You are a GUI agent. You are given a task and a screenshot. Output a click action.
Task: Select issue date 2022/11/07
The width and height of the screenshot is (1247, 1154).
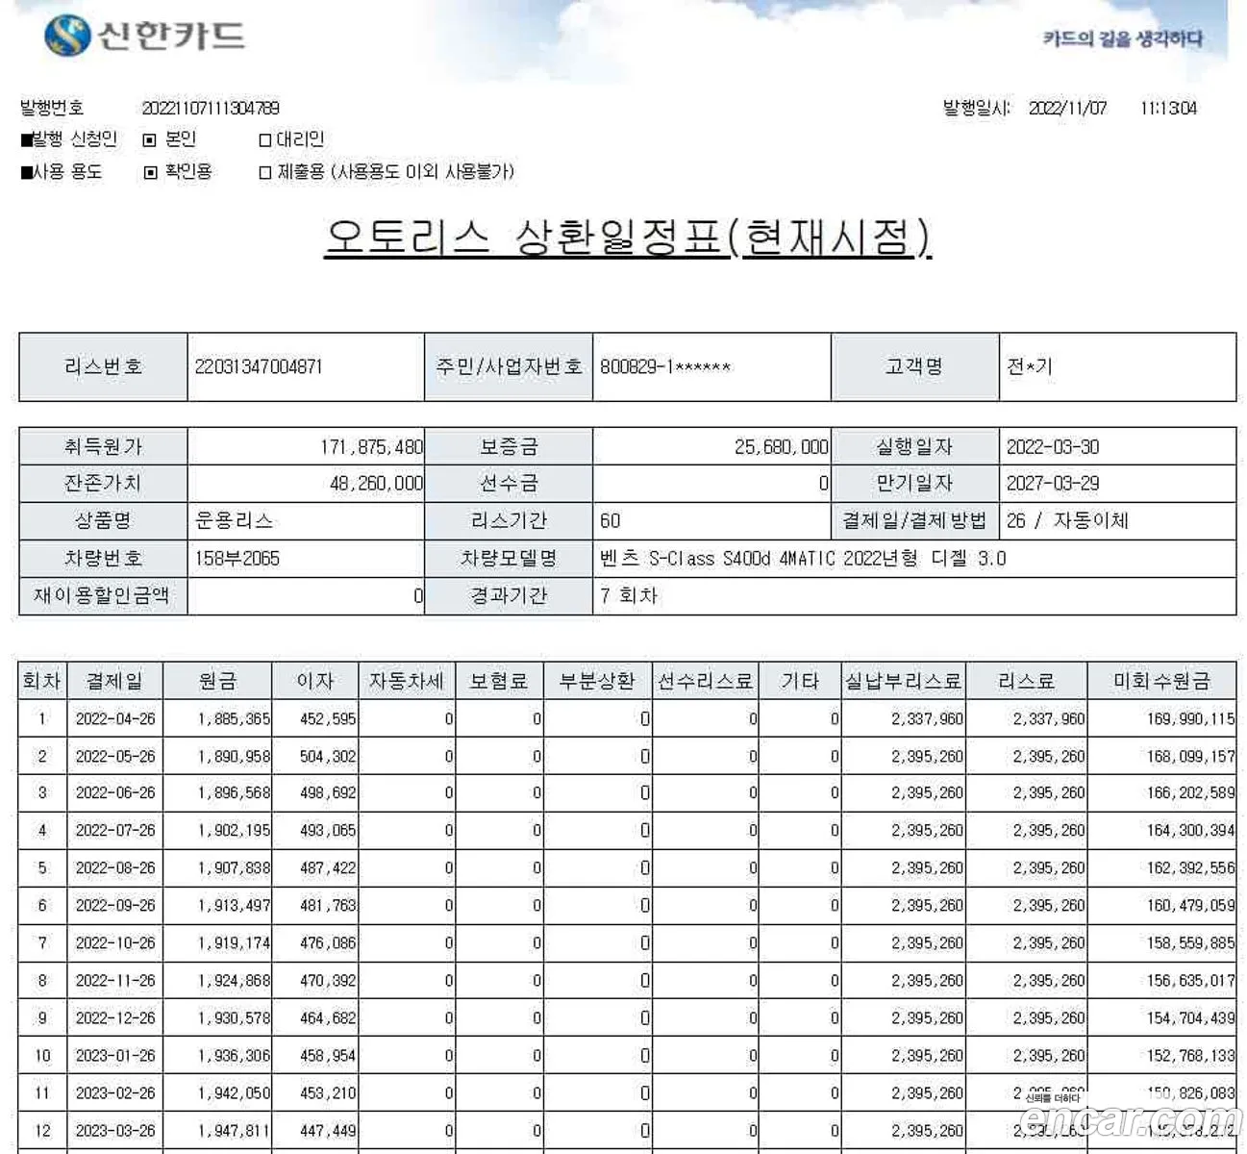(1067, 108)
